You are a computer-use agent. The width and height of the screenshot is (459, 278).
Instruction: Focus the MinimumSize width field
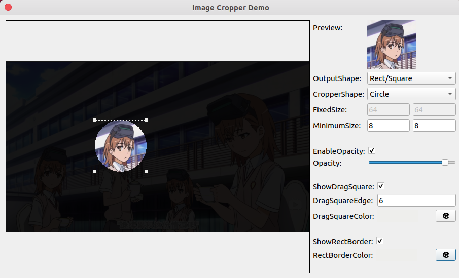[388, 126]
